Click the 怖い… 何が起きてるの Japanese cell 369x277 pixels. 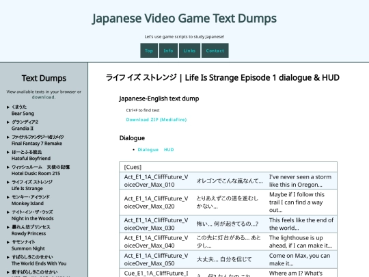pos(230,224)
